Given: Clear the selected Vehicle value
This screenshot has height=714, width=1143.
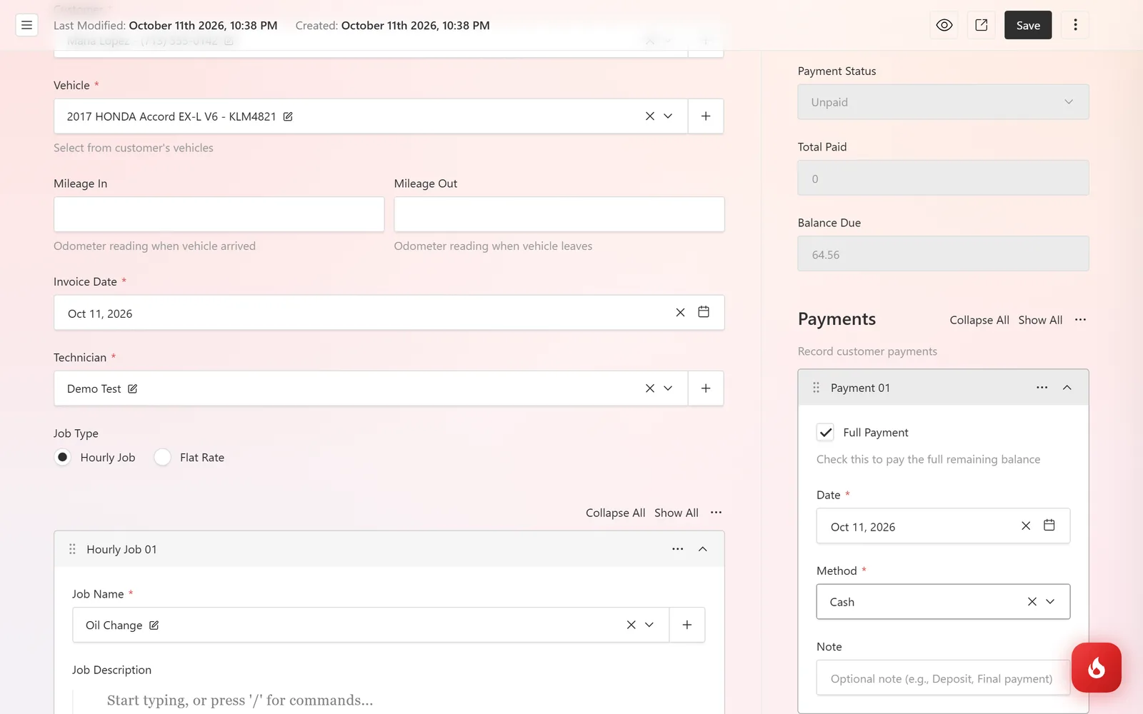Looking at the screenshot, I should pos(650,116).
